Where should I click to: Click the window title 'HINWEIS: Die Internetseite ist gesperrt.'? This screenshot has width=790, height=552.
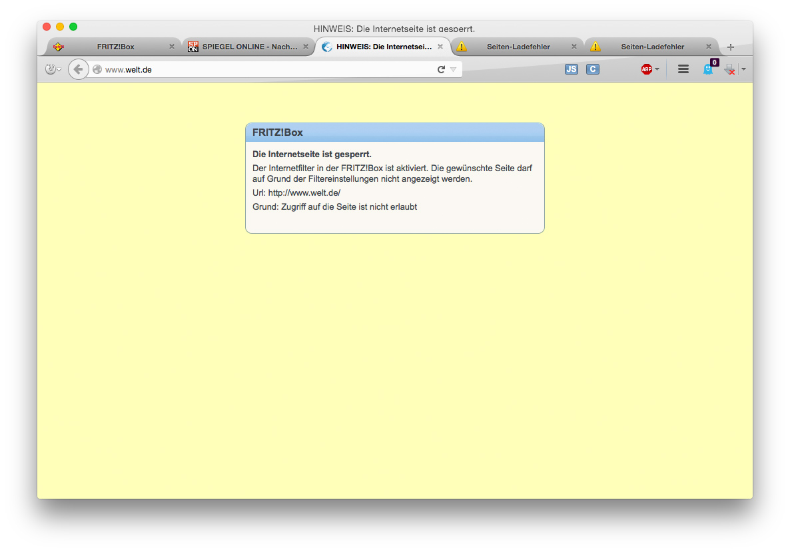[394, 29]
